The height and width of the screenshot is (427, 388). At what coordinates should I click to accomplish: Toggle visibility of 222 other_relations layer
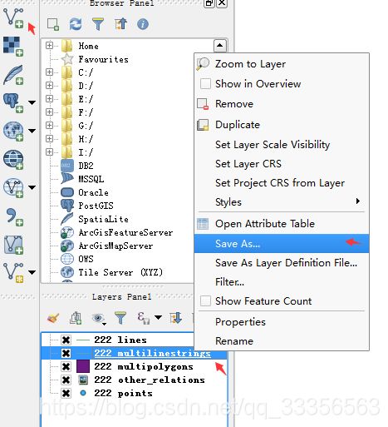(66, 380)
